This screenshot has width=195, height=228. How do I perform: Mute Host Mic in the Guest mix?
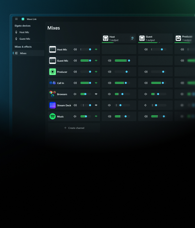point(146,49)
